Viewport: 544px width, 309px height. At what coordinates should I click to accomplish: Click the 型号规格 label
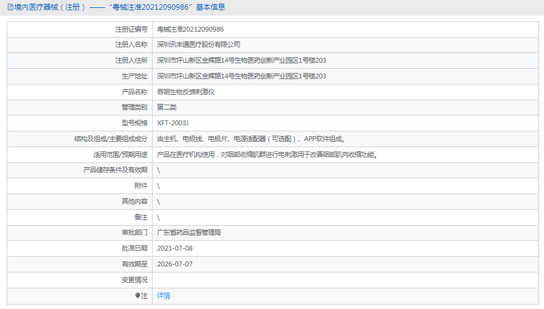(x=134, y=123)
